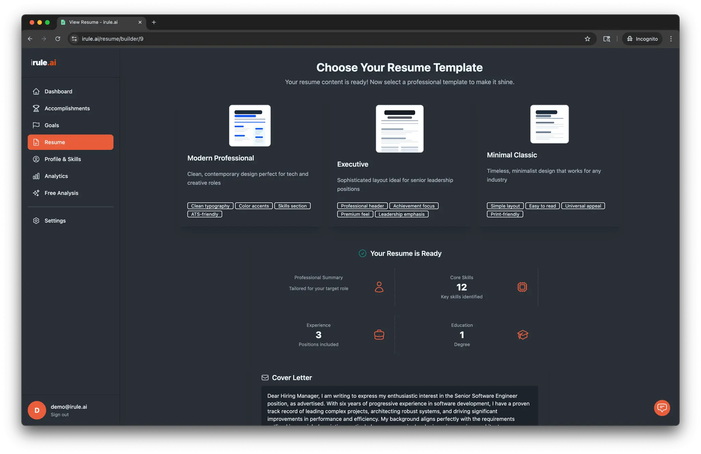Open the chat support bubble
This screenshot has width=701, height=454.
click(662, 408)
